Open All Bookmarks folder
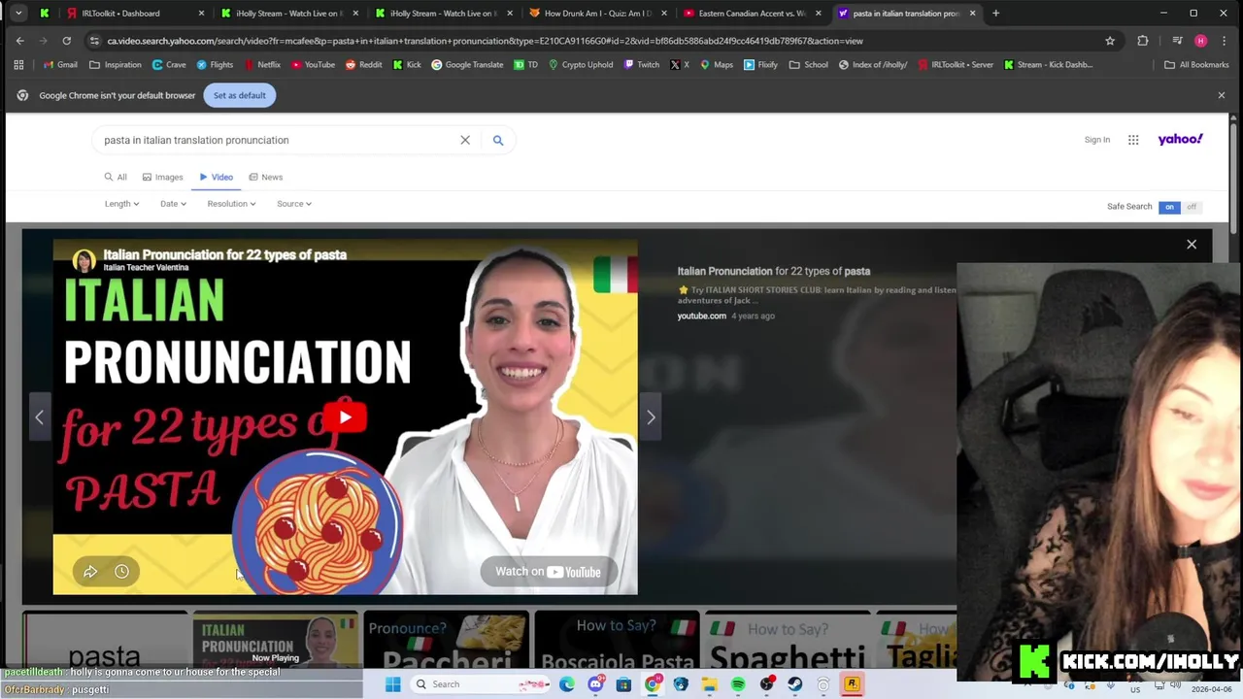This screenshot has height=699, width=1243. [1196, 65]
